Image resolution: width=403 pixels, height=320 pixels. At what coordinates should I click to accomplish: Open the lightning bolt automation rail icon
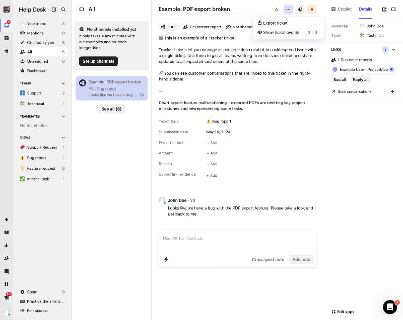[7, 220]
